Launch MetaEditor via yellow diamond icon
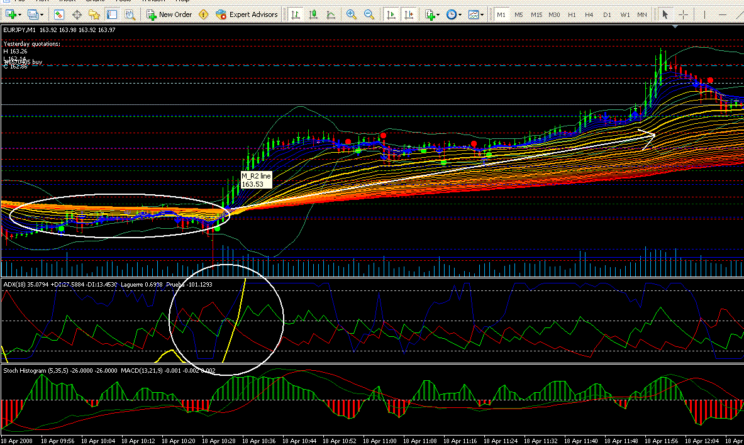This screenshot has width=744, height=445. coord(204,14)
